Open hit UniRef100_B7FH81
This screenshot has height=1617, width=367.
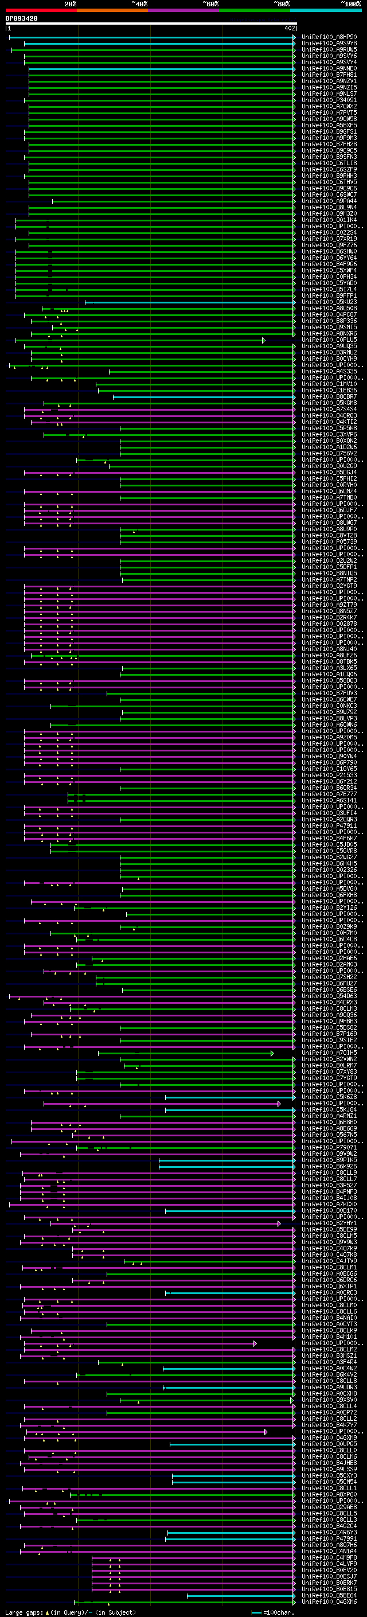tap(329, 75)
